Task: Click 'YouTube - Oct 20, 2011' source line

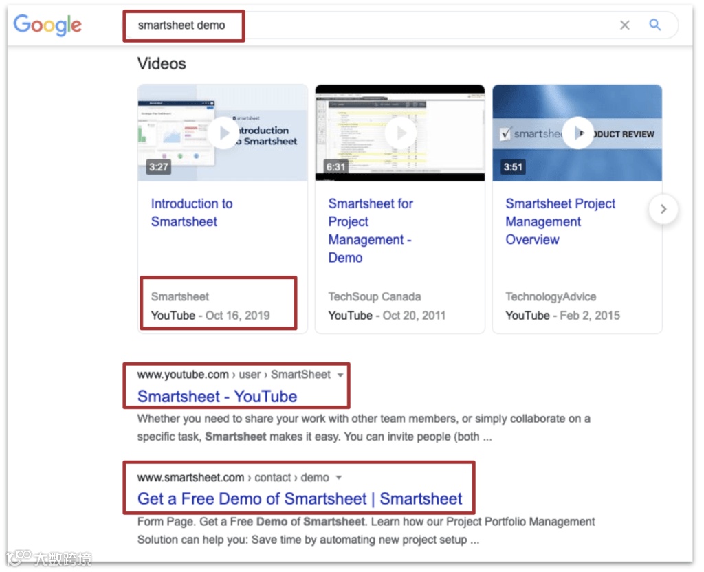Action: pos(387,316)
